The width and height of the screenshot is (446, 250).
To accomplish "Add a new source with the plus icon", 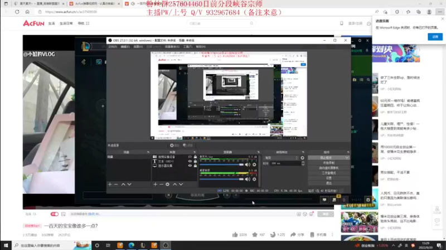I will 156,184.
